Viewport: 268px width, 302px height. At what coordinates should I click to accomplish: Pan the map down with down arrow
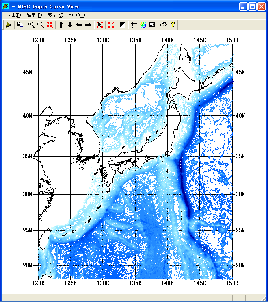click(x=70, y=25)
